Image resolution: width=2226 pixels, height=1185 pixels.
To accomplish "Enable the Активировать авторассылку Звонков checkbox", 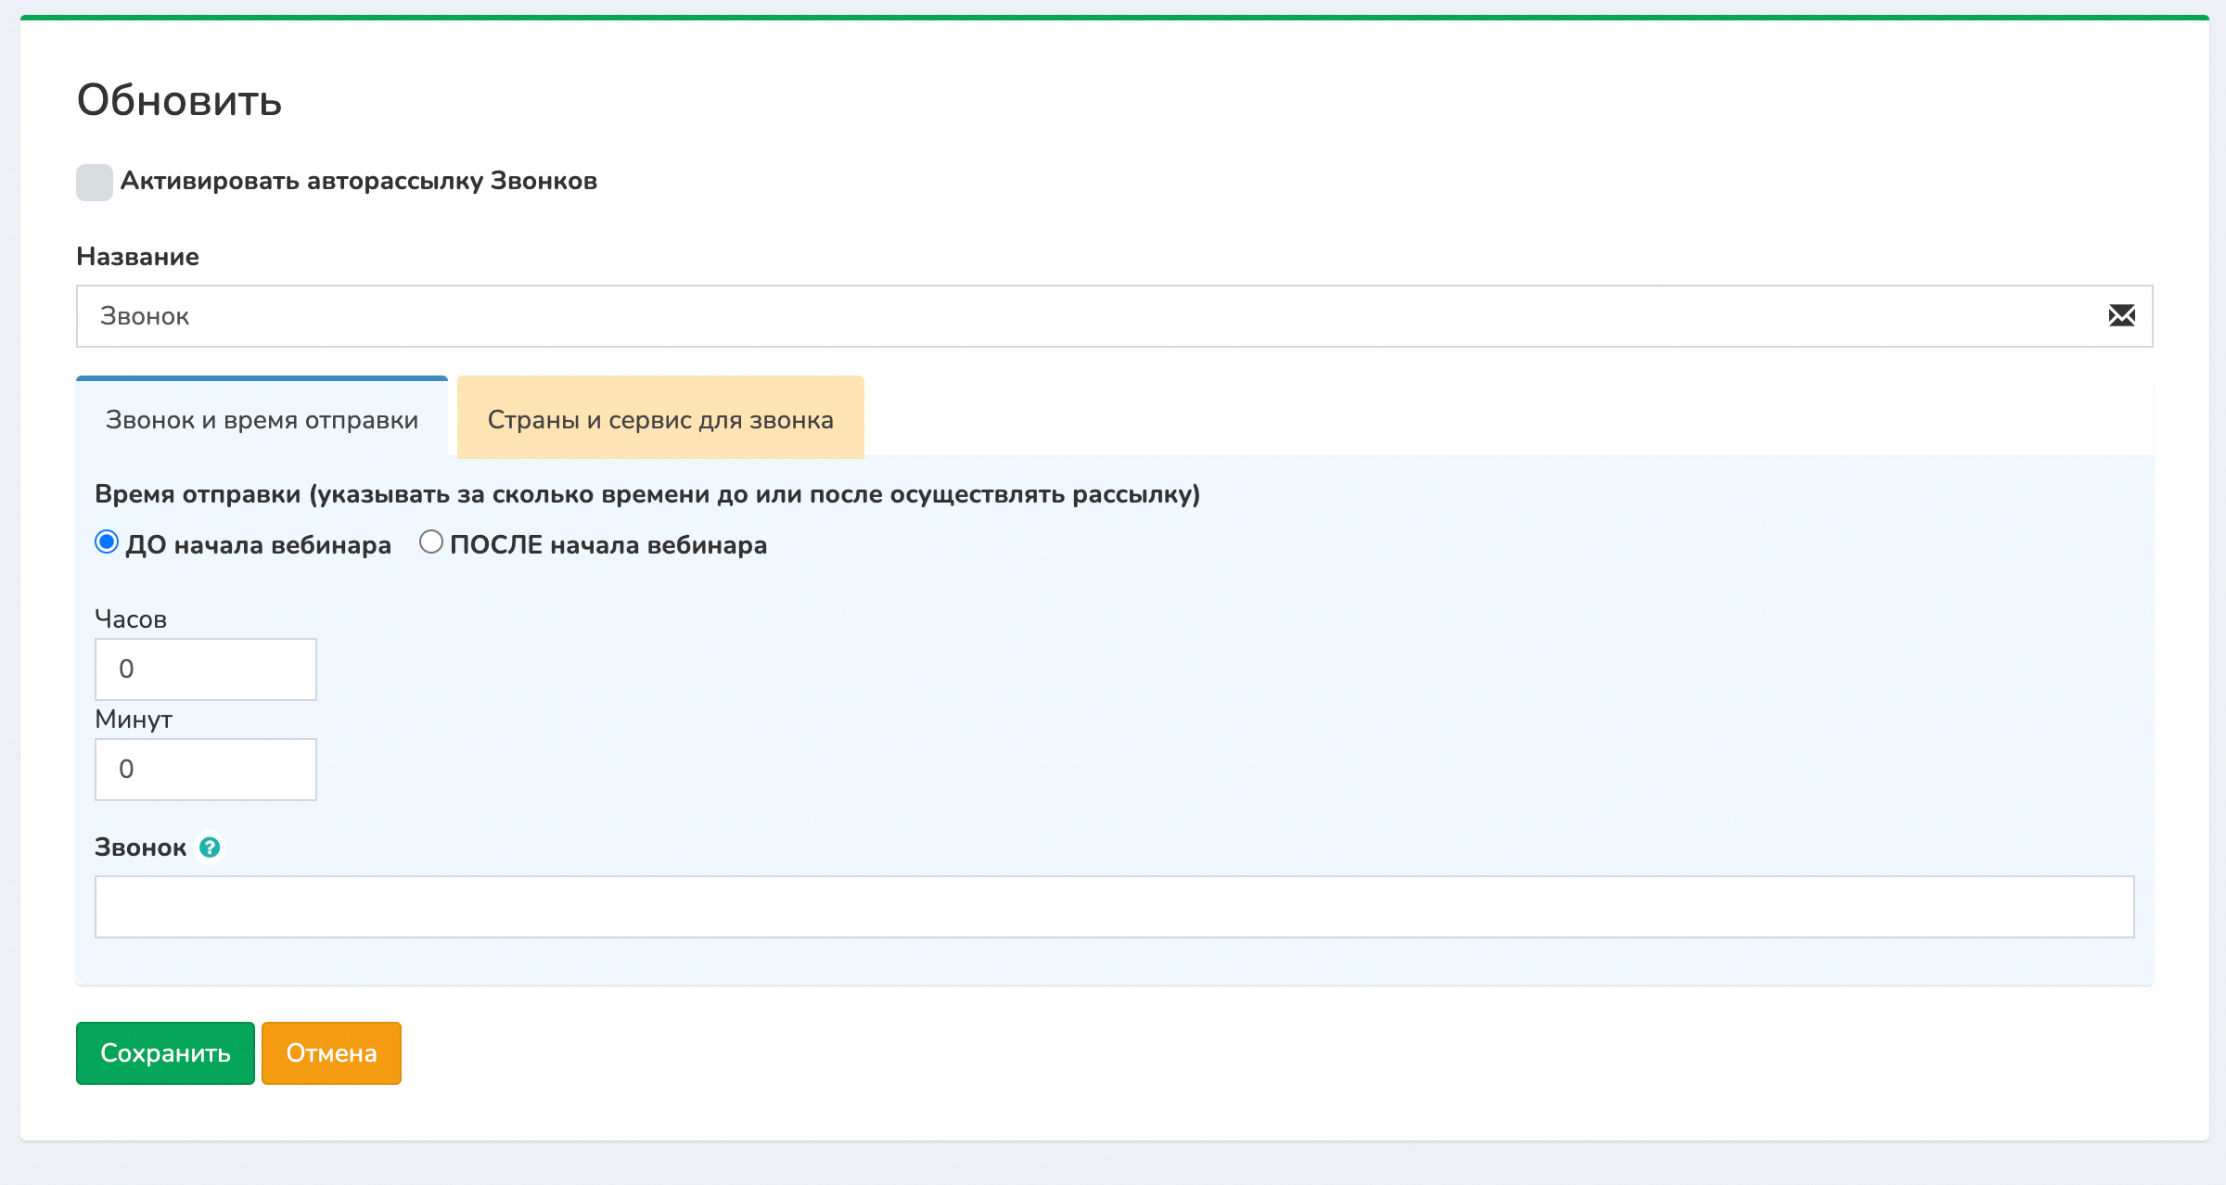I will tap(95, 182).
